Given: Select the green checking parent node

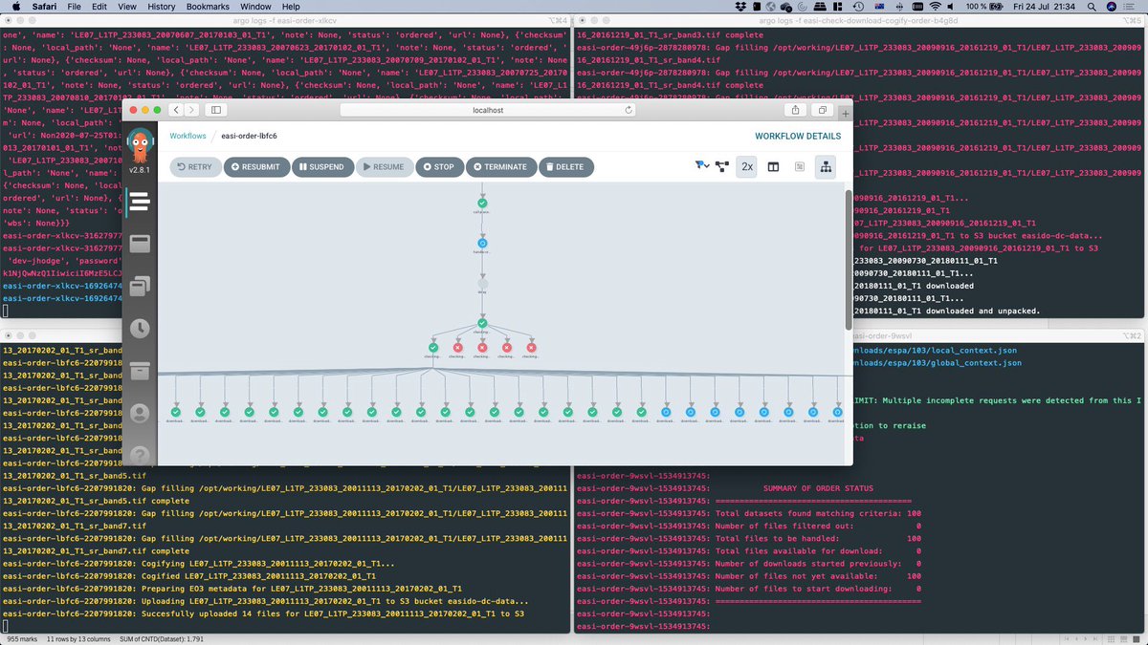Looking at the screenshot, I should tap(482, 324).
